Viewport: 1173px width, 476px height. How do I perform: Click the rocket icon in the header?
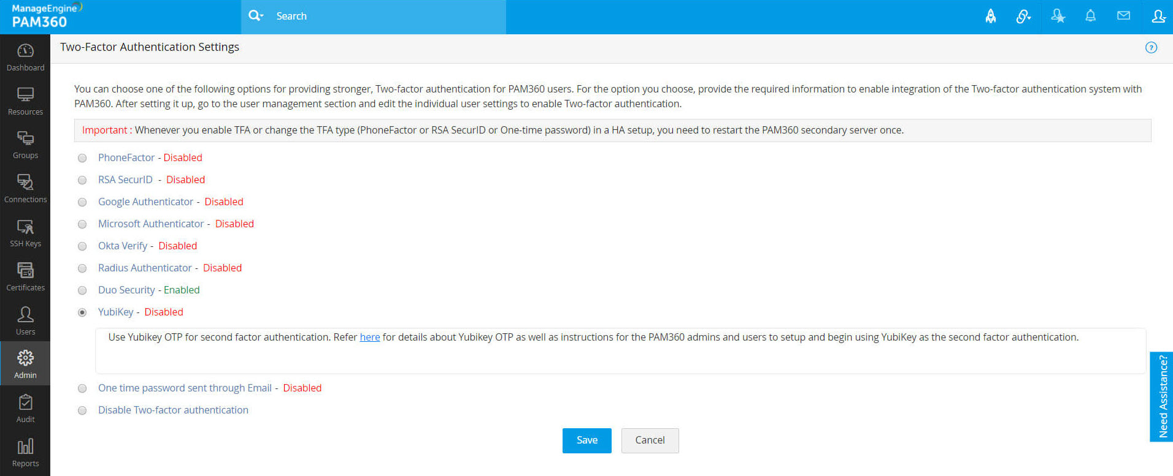pyautogui.click(x=991, y=17)
